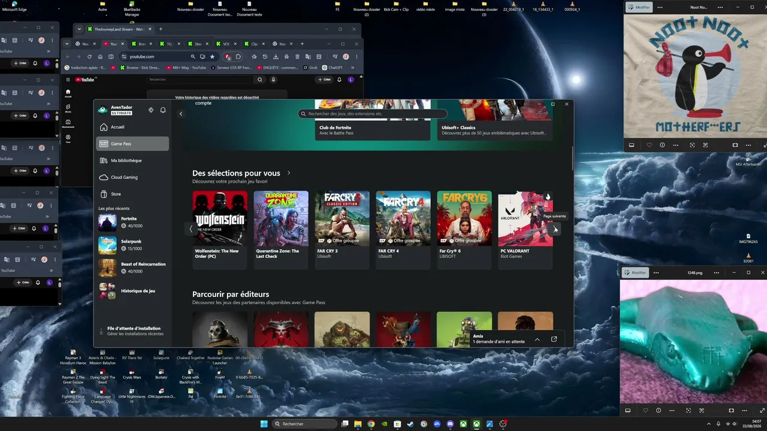Favorite the Noot Noot image with the heart
The height and width of the screenshot is (431, 767).
tap(649, 145)
